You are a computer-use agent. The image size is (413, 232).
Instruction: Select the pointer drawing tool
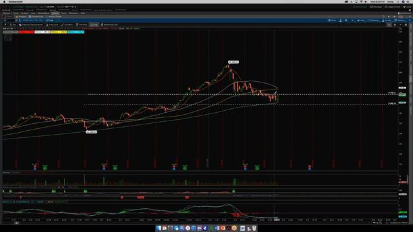pyautogui.click(x=5, y=24)
